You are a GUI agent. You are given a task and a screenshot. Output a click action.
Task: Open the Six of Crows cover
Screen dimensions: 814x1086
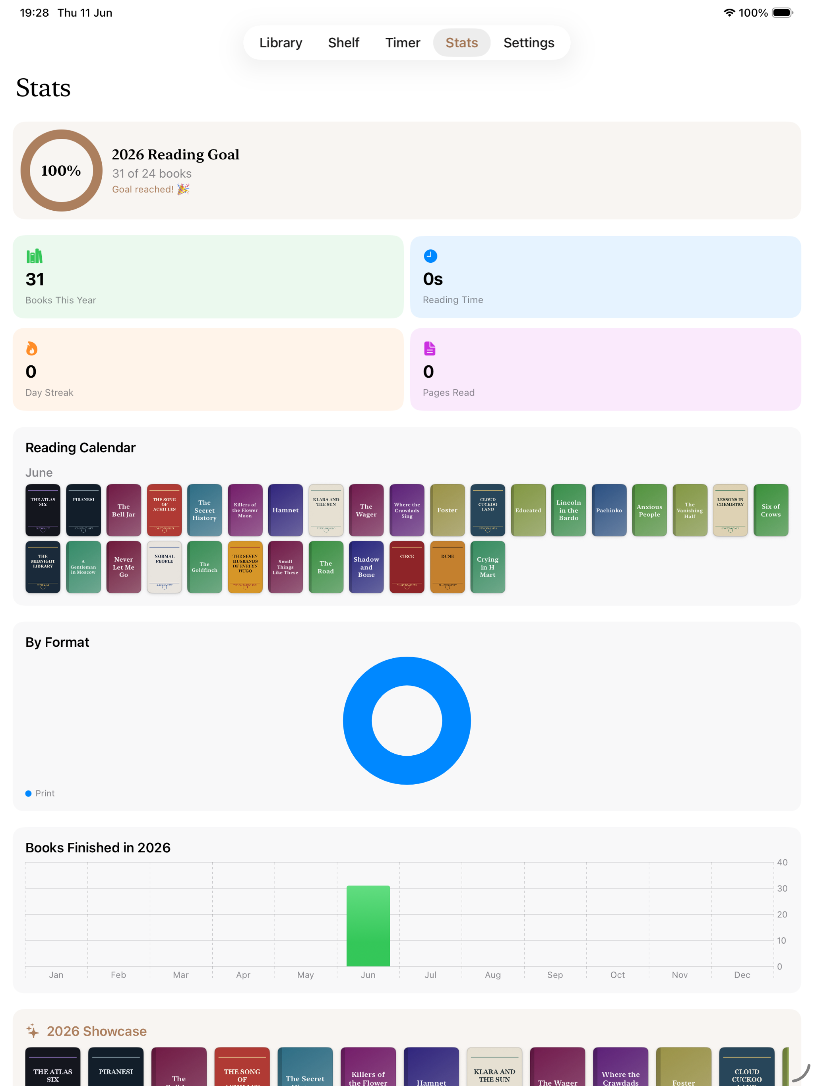coord(771,510)
